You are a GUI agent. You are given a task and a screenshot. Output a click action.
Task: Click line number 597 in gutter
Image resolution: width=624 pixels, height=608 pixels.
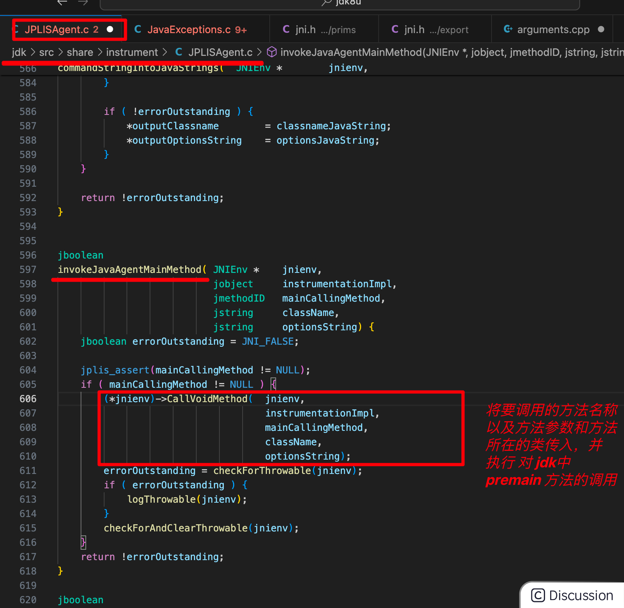(28, 269)
